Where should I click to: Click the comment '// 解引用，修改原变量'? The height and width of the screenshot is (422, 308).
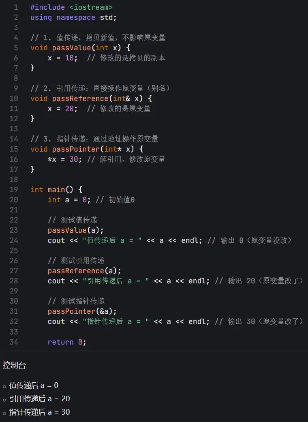click(126, 159)
